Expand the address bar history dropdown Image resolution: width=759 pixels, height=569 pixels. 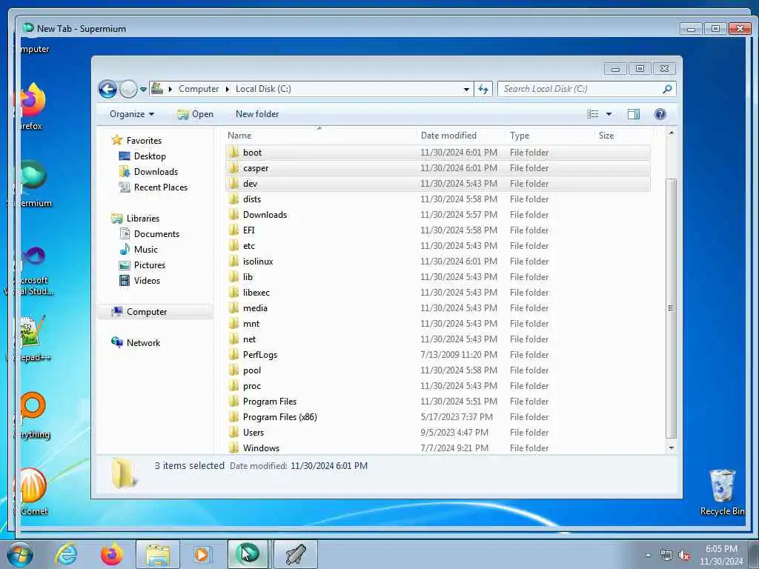tap(466, 89)
